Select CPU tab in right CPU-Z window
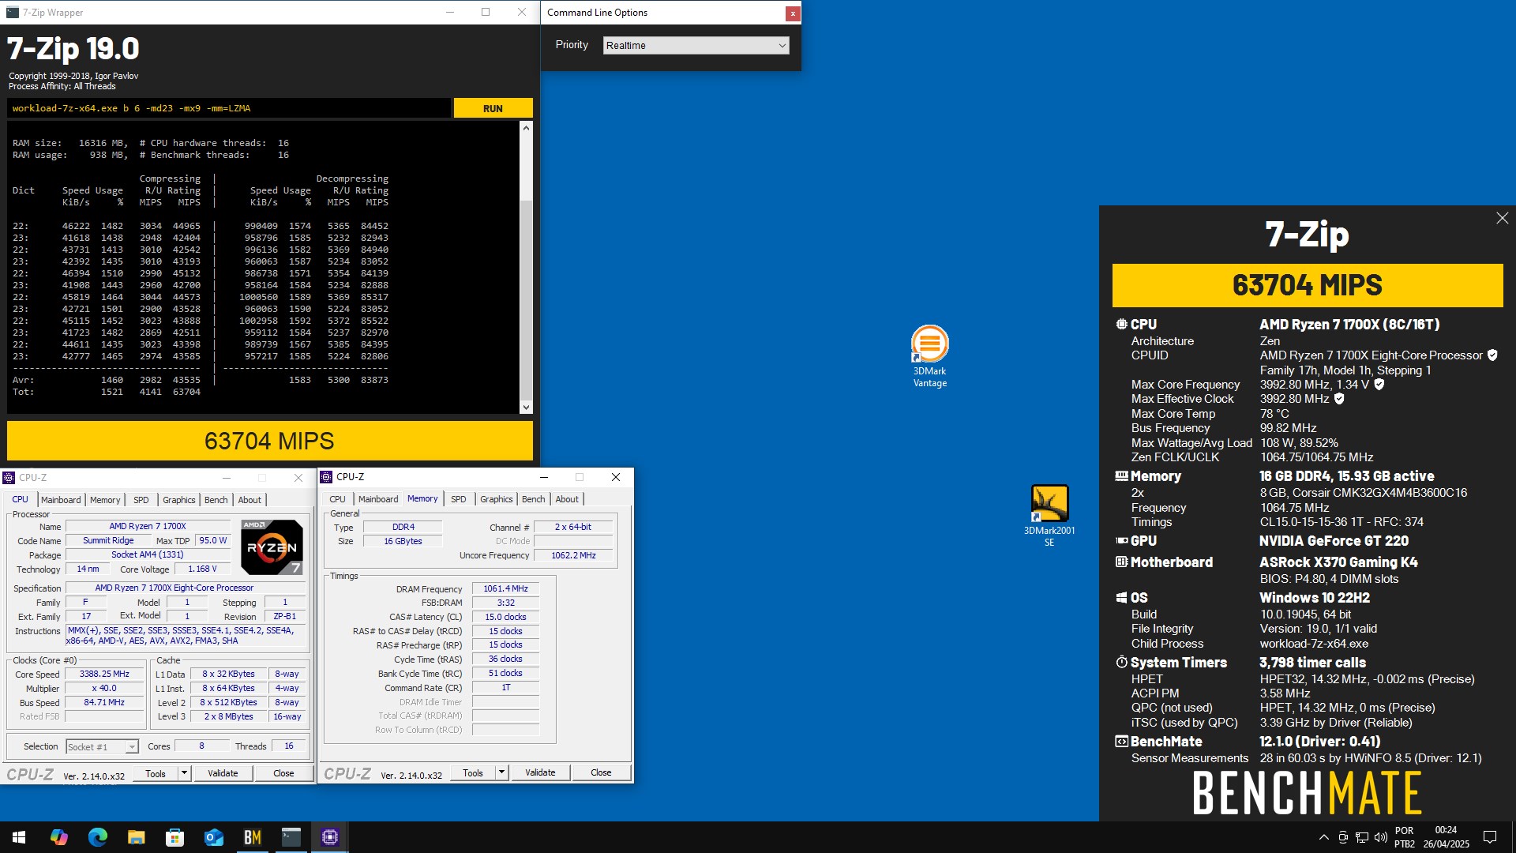This screenshot has width=1516, height=853. [x=337, y=499]
